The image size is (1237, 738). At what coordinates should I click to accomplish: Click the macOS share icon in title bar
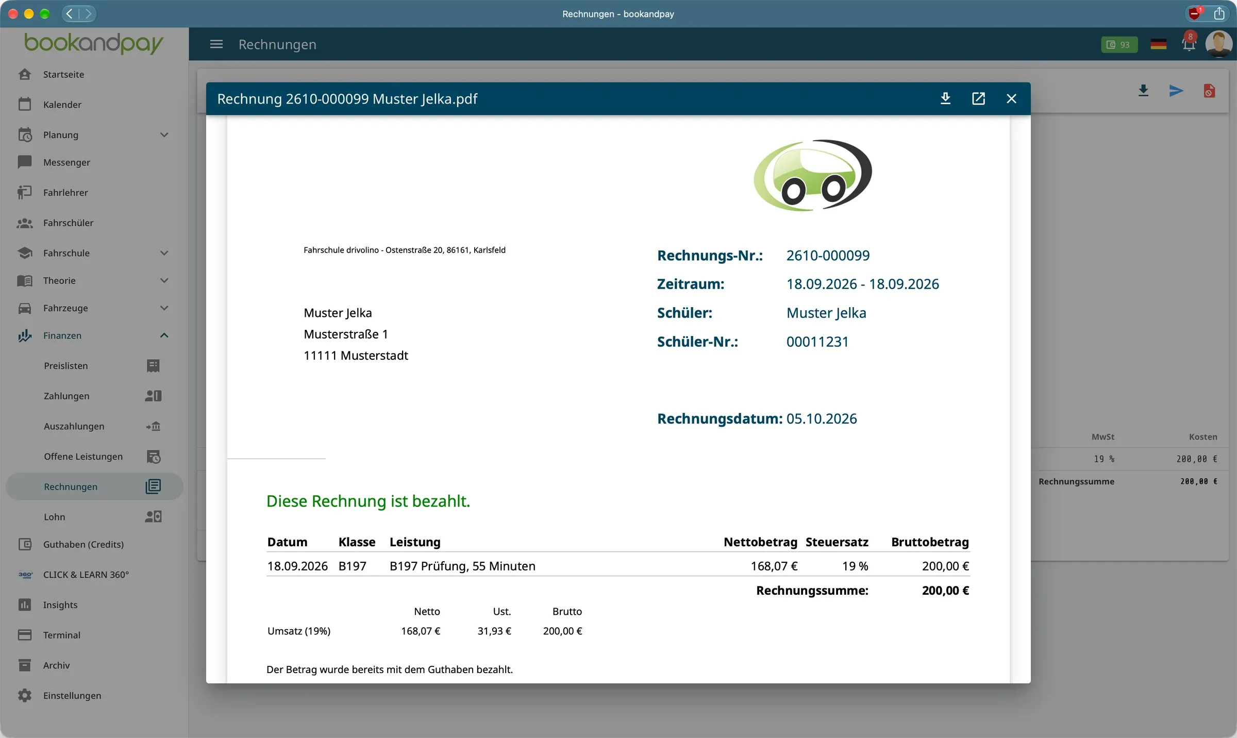1219,13
